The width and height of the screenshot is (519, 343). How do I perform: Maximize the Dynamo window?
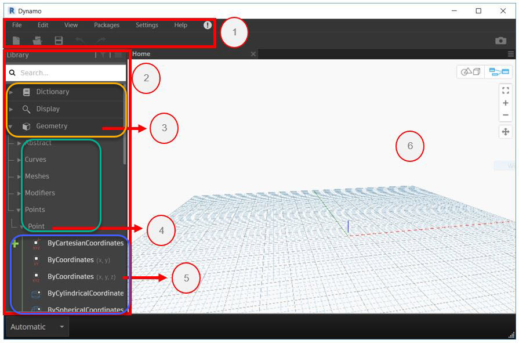(x=478, y=11)
